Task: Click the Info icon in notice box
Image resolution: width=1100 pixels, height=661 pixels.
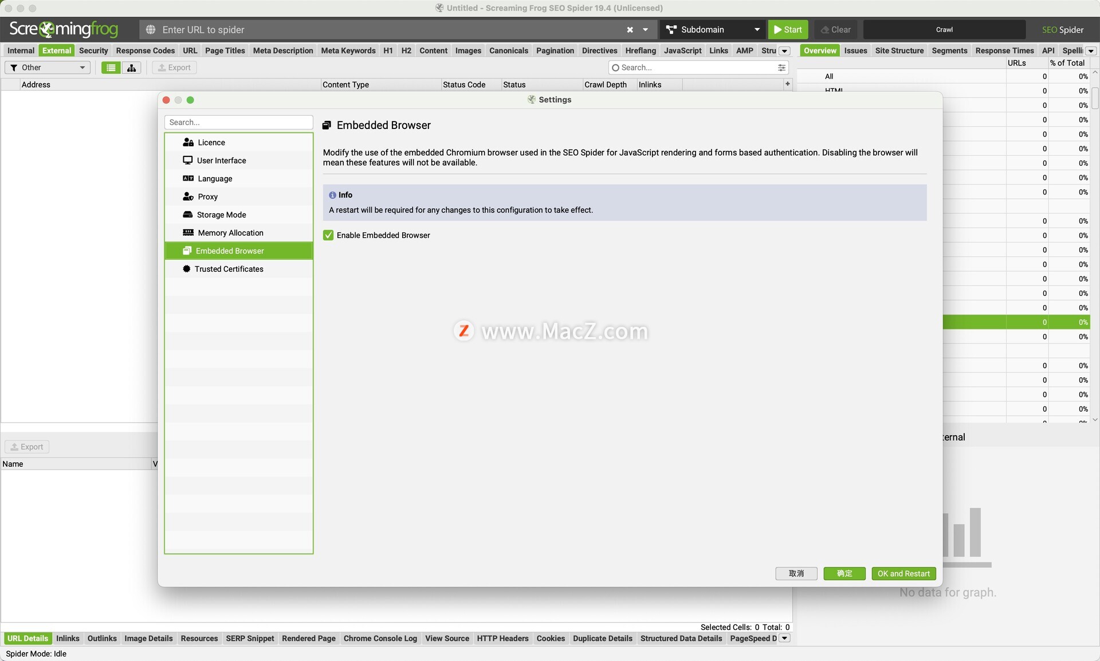Action: (x=332, y=195)
